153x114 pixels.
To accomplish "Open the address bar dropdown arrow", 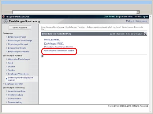I will point(138,12).
